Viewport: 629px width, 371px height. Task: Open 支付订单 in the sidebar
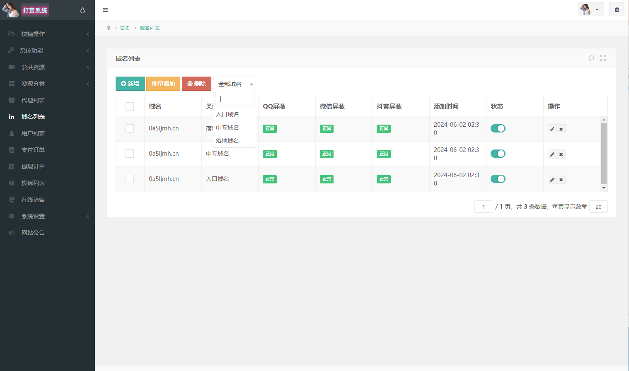(33, 150)
